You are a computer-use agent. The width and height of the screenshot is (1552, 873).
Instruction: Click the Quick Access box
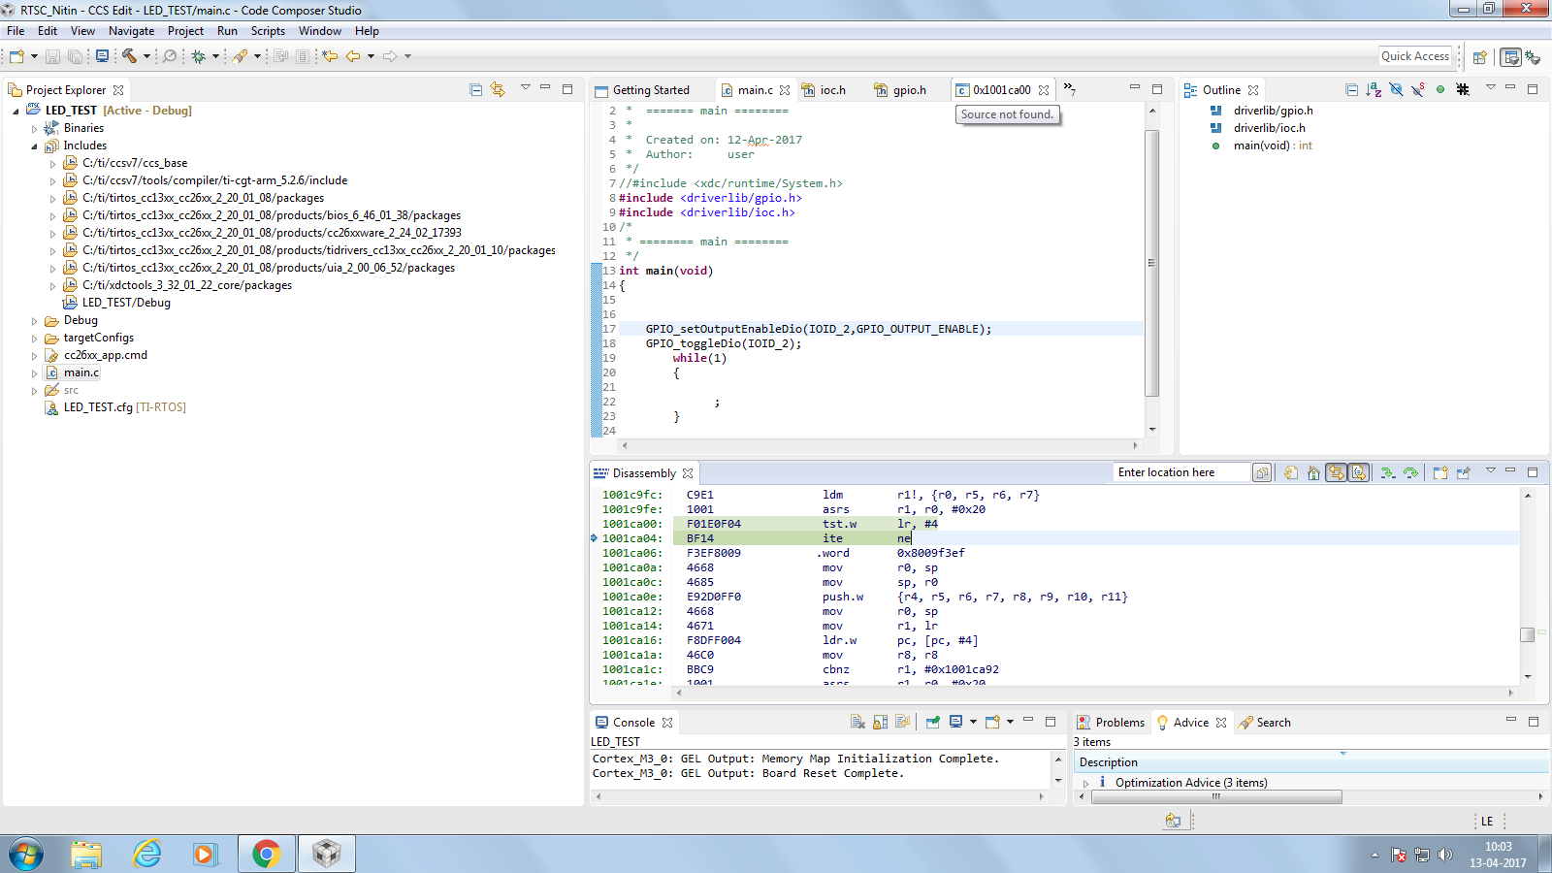(x=1414, y=56)
